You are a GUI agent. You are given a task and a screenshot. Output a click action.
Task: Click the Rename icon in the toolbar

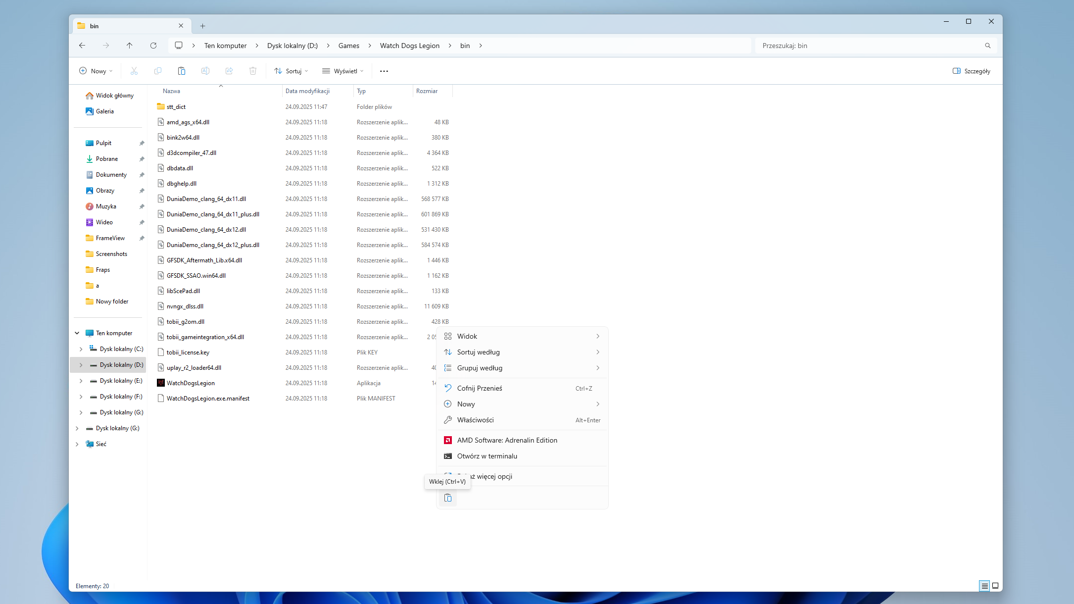(205, 71)
